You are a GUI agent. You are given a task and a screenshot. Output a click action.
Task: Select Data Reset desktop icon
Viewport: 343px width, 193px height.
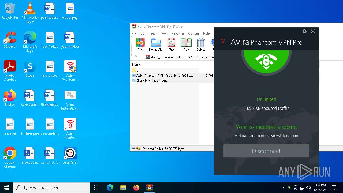click(x=70, y=156)
